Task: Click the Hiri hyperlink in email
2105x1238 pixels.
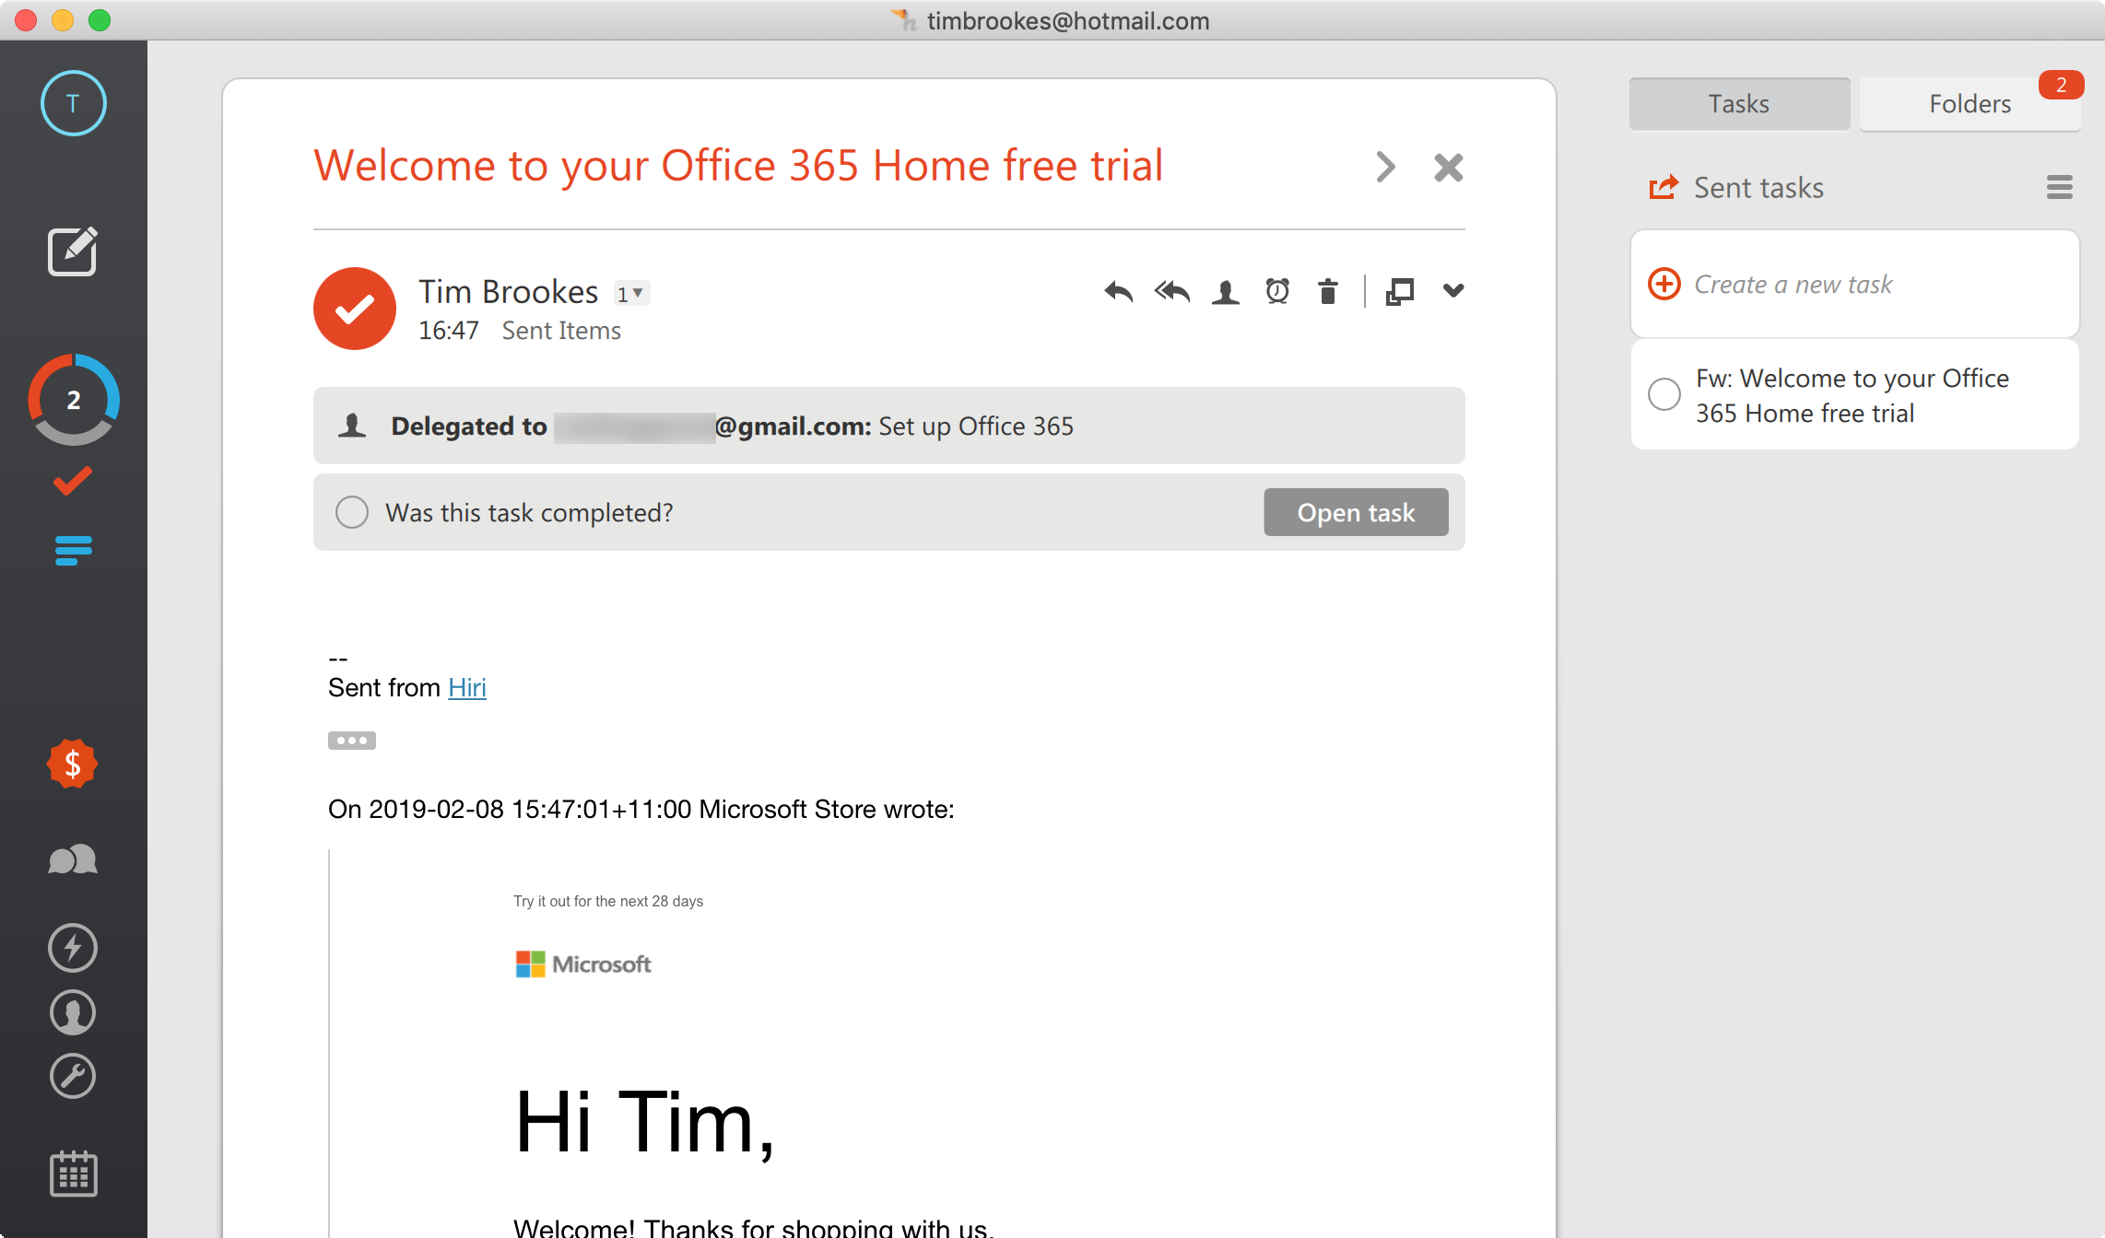Action: pyautogui.click(x=465, y=687)
